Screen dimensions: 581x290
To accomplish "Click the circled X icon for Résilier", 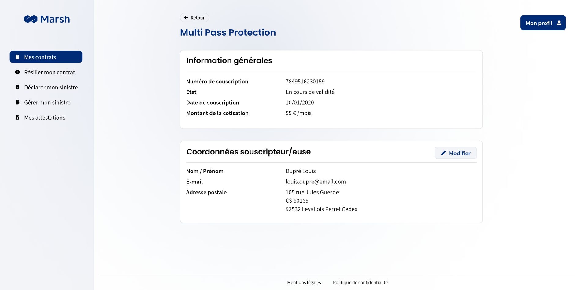I will (x=17, y=72).
